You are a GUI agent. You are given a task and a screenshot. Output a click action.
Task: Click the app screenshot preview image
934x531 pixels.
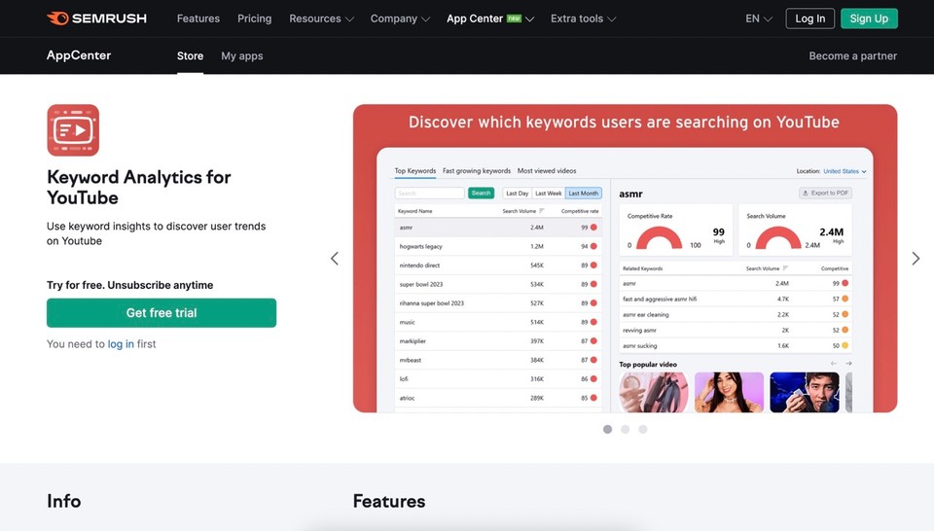(625, 259)
